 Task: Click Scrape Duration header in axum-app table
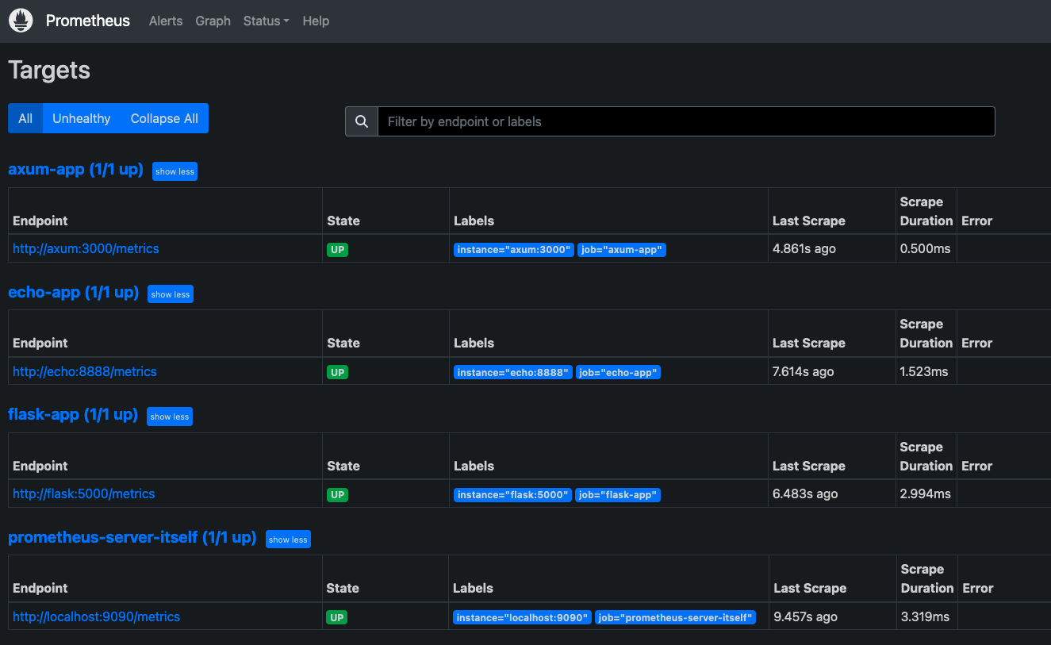click(x=926, y=211)
